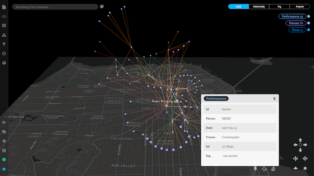314x176 pixels.
Task: Switch to the Property tab
Action: click(x=300, y=7)
